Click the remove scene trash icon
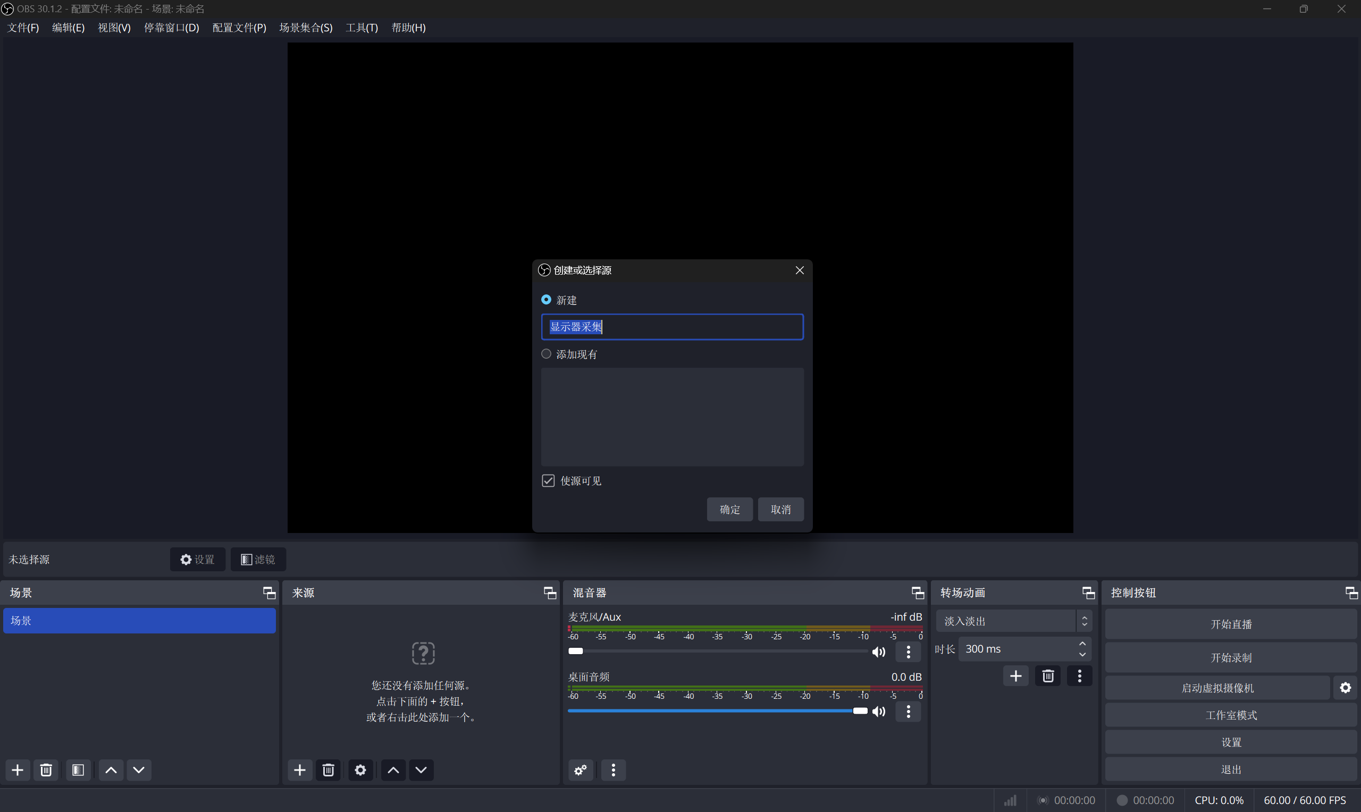 click(x=46, y=770)
